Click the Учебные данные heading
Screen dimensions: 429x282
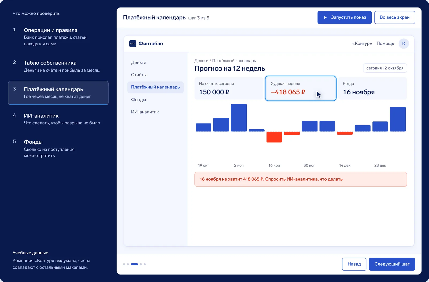tap(30, 253)
